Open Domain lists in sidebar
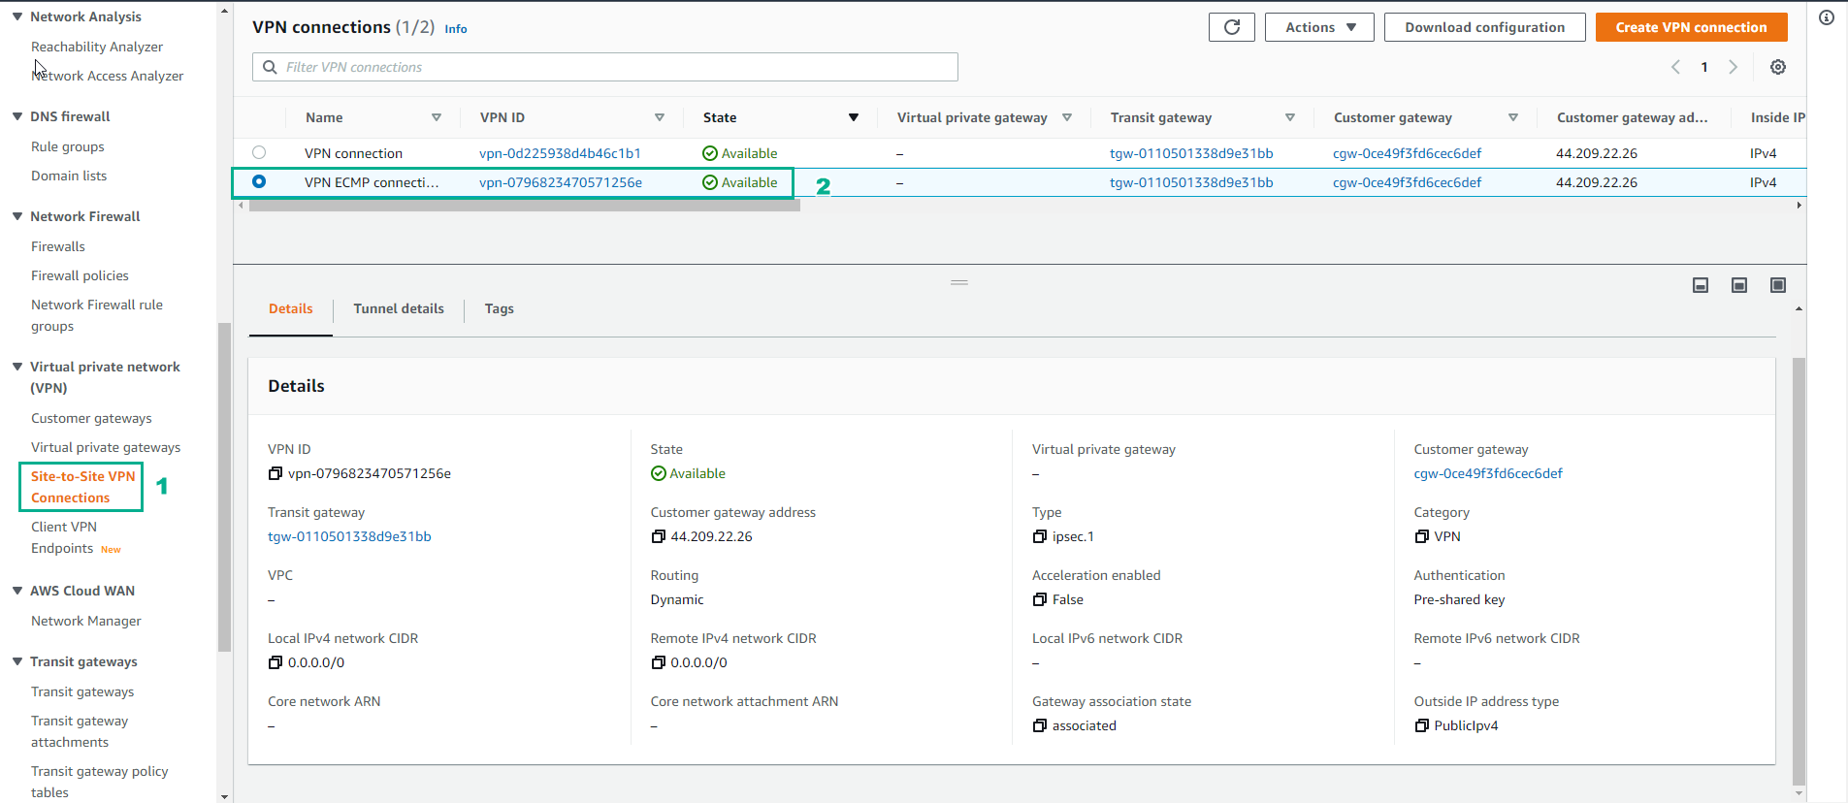This screenshot has height=803, width=1848. (69, 176)
